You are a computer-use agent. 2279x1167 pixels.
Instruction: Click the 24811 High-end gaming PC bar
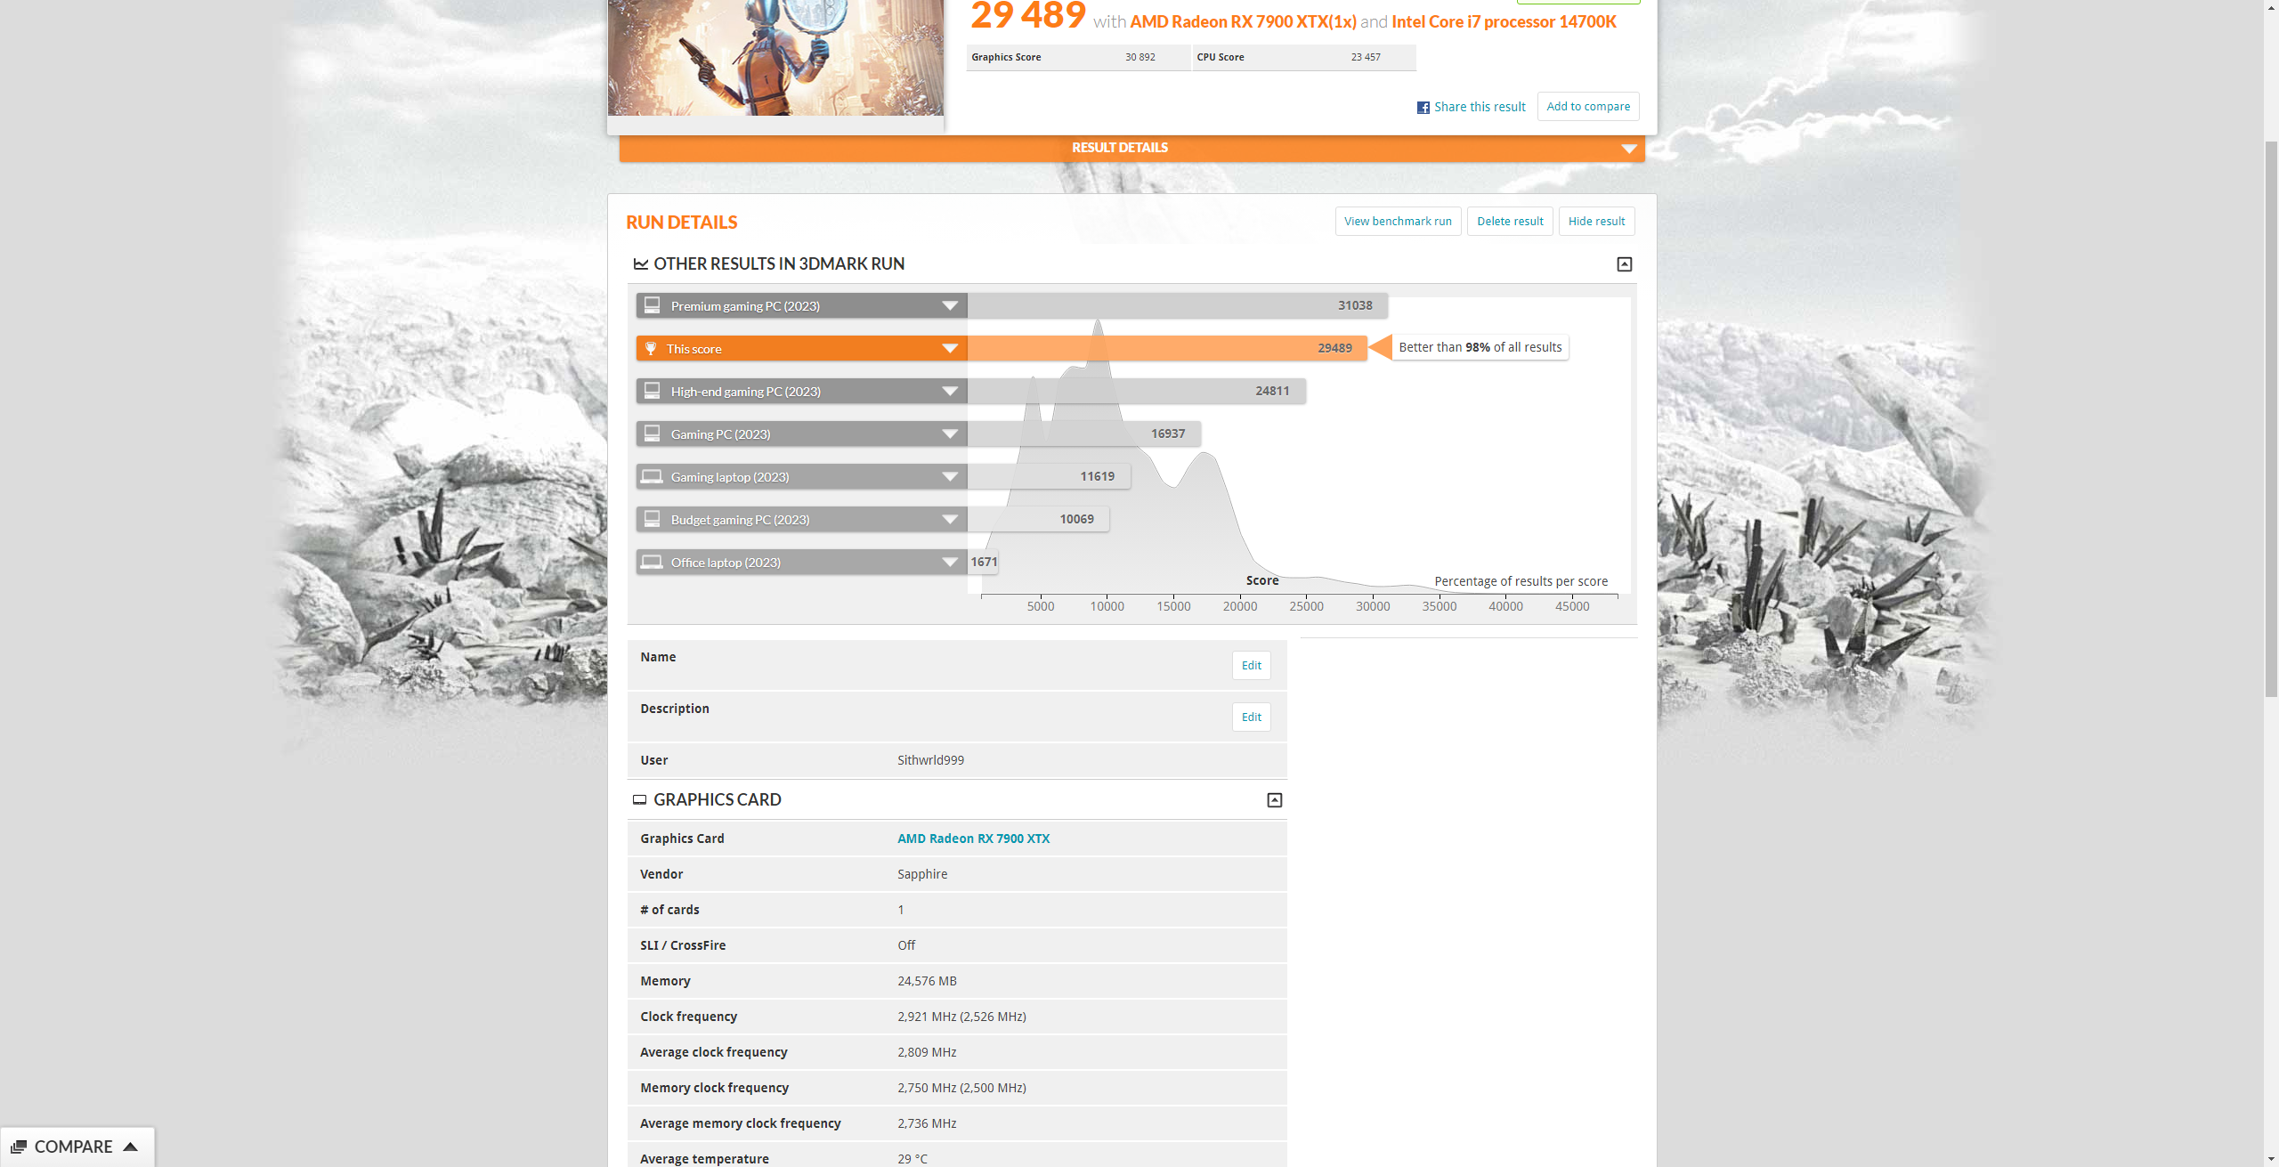[1136, 392]
